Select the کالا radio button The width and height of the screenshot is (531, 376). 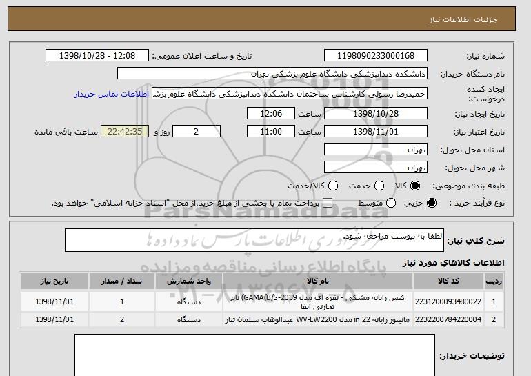[415, 186]
